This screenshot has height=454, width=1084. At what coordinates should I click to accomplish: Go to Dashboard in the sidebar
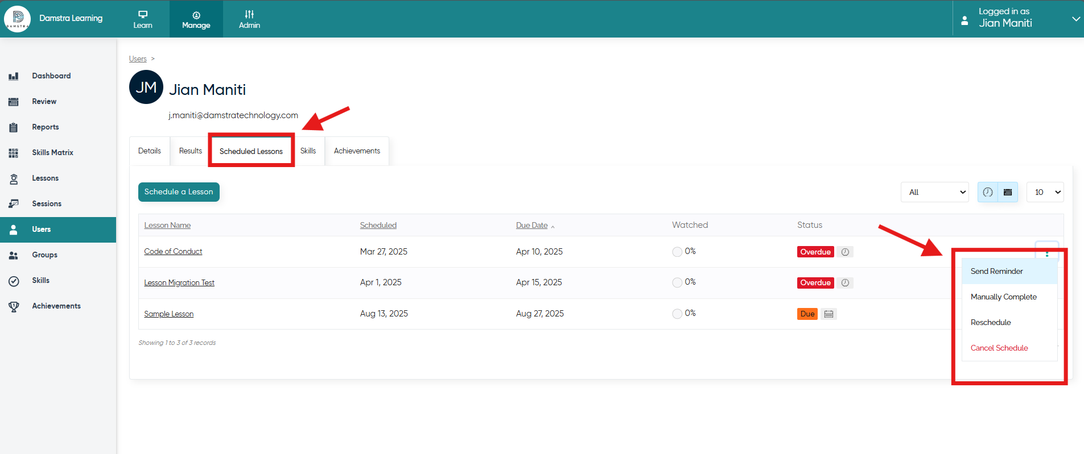click(58, 76)
